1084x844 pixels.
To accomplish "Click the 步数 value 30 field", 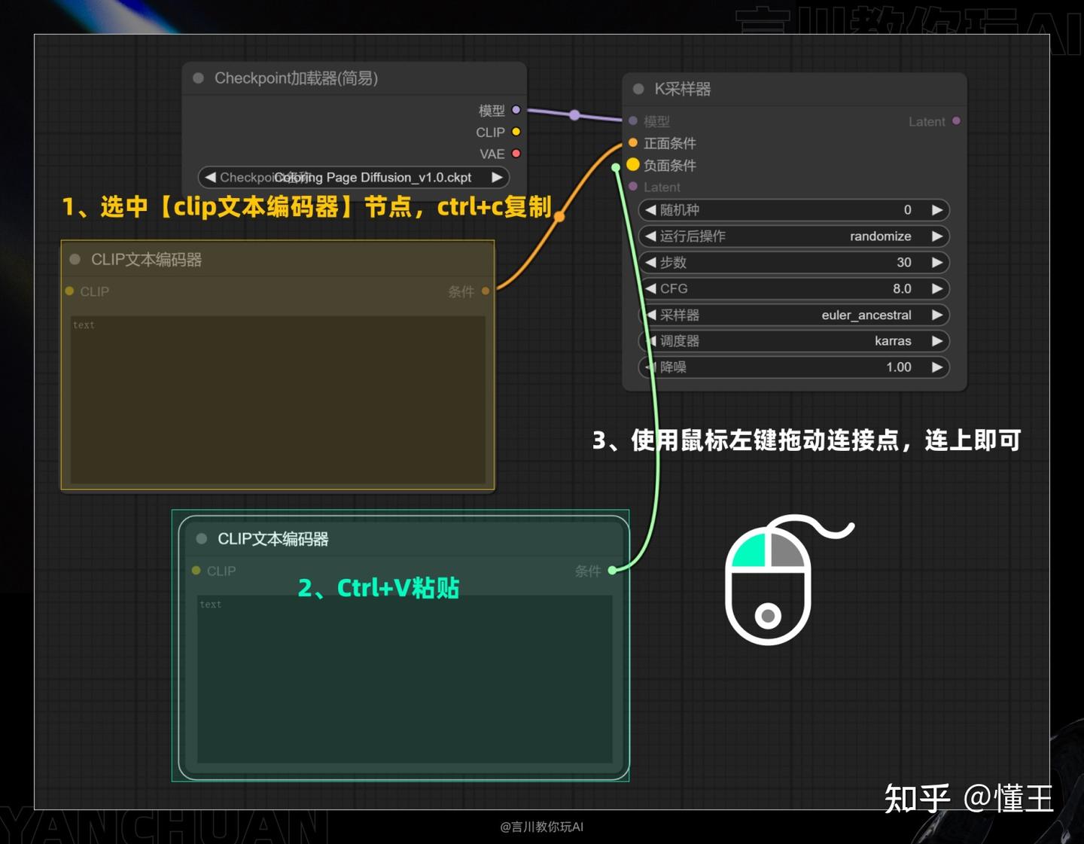I will (x=794, y=263).
